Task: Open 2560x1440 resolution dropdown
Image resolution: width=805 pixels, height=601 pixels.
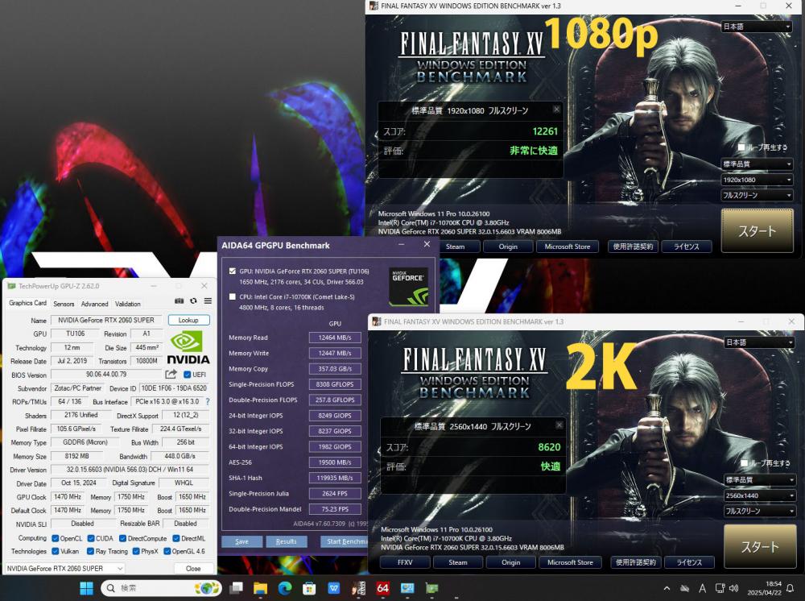Action: [x=760, y=495]
